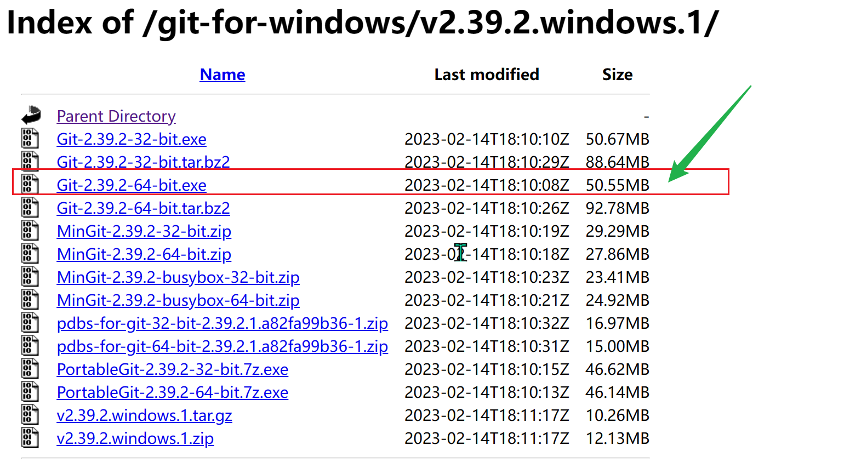Click the Parent Directory back-arrow icon
Viewport: 844px width, 462px height.
click(31, 115)
